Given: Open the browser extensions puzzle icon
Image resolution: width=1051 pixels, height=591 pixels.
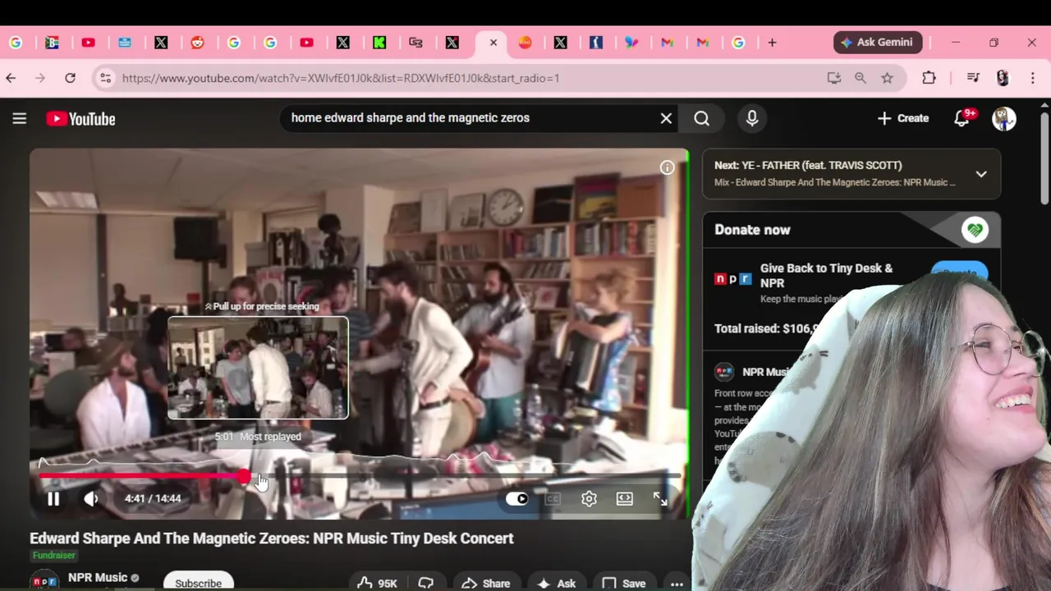Looking at the screenshot, I should coord(929,78).
